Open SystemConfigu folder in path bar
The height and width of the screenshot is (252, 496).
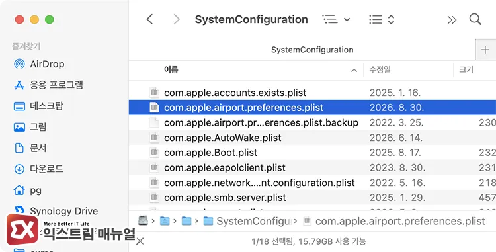[x=248, y=221]
